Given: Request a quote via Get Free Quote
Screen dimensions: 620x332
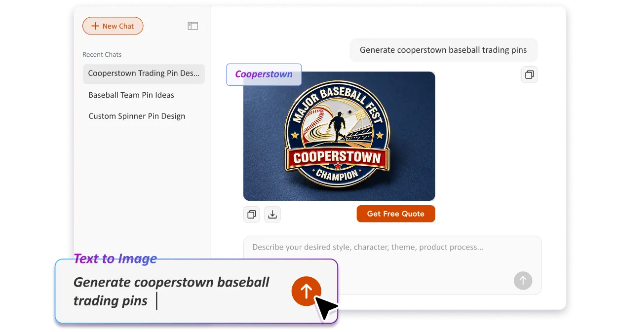Looking at the screenshot, I should coord(396,214).
